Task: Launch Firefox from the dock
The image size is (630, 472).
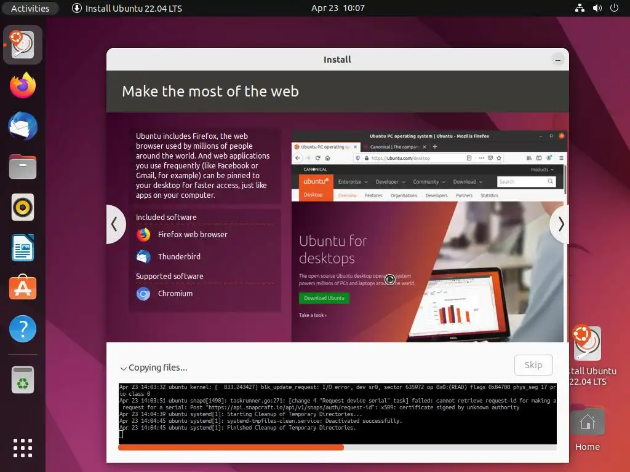Action: pos(23,85)
